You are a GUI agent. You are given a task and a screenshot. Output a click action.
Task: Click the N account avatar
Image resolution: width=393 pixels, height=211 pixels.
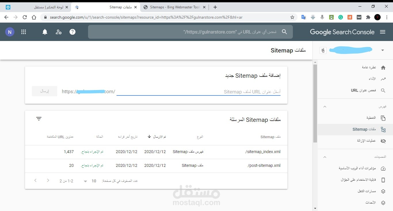[x=10, y=32]
